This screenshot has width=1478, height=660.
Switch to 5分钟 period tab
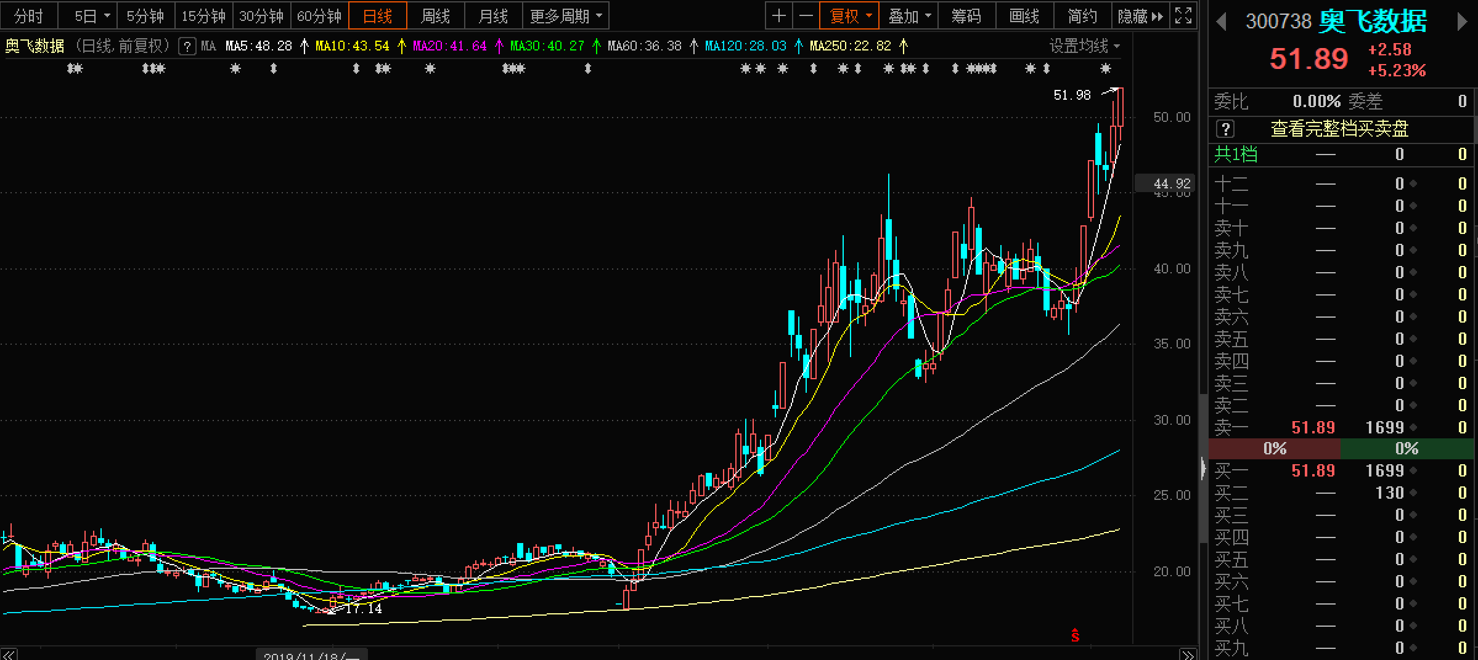145,15
